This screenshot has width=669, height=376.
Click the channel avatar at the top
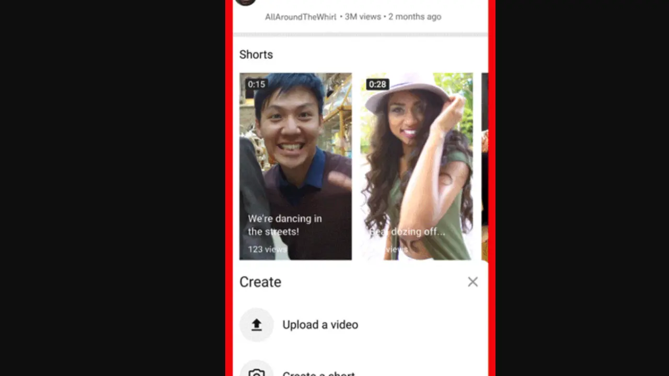coord(245,2)
